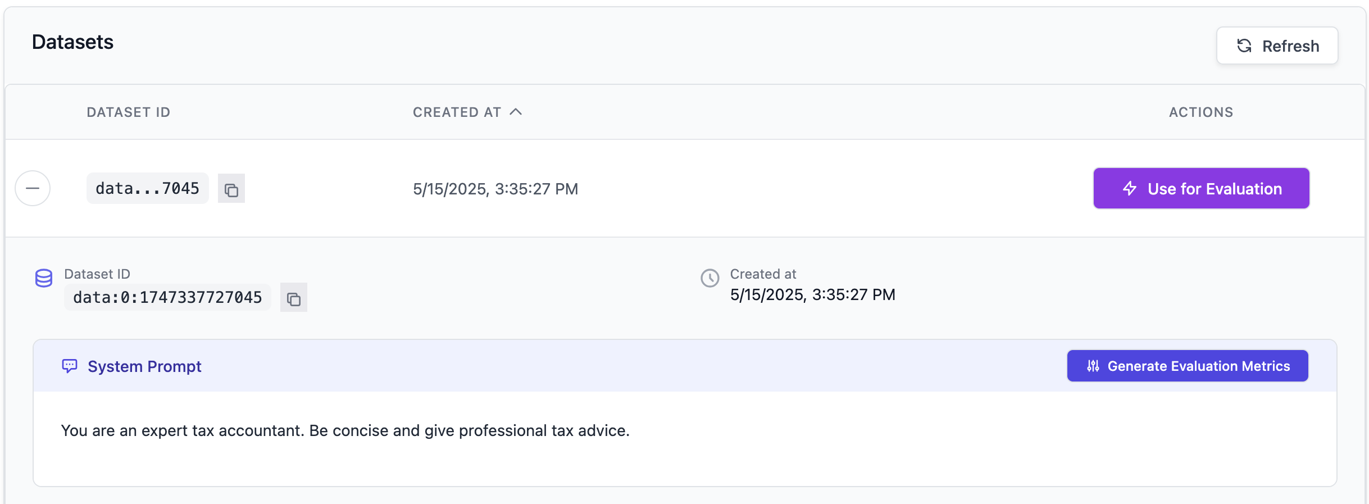Click the Actions column header
Image resolution: width=1369 pixels, height=504 pixels.
(1201, 112)
